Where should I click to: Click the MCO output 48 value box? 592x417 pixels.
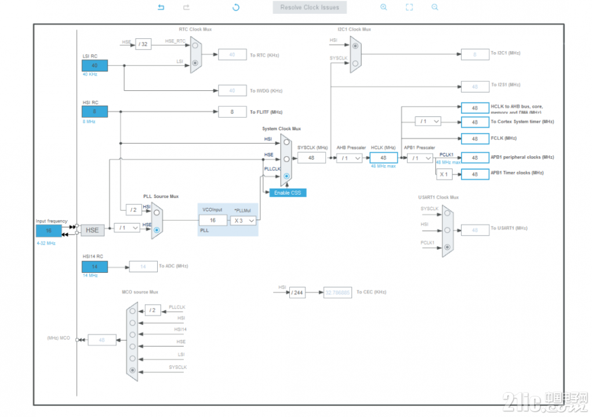tap(102, 340)
